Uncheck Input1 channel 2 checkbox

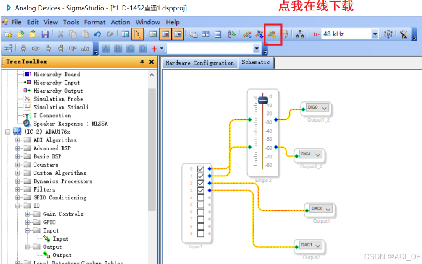tap(201, 184)
